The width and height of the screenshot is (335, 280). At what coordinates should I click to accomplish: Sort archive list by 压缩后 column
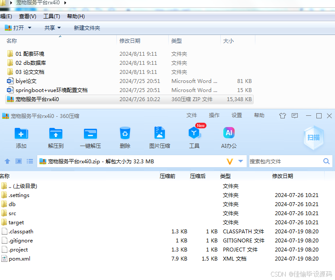tap(198, 176)
